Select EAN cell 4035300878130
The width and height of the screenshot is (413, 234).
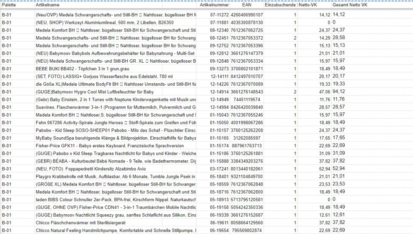(x=247, y=22)
